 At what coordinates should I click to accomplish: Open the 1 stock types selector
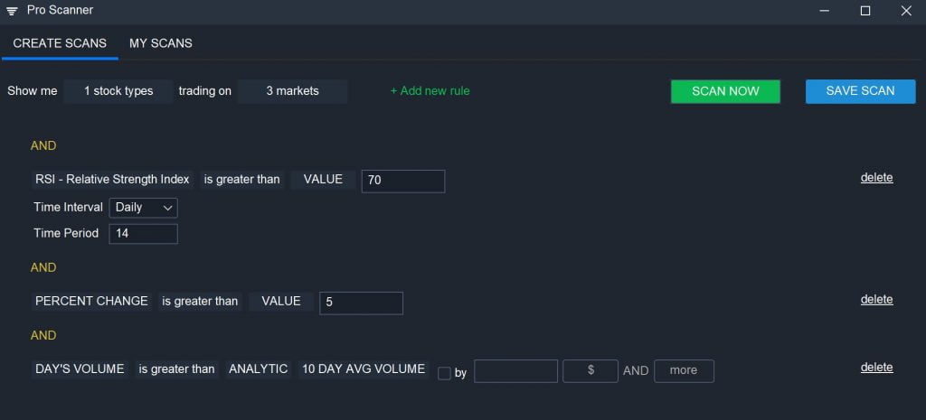118,91
